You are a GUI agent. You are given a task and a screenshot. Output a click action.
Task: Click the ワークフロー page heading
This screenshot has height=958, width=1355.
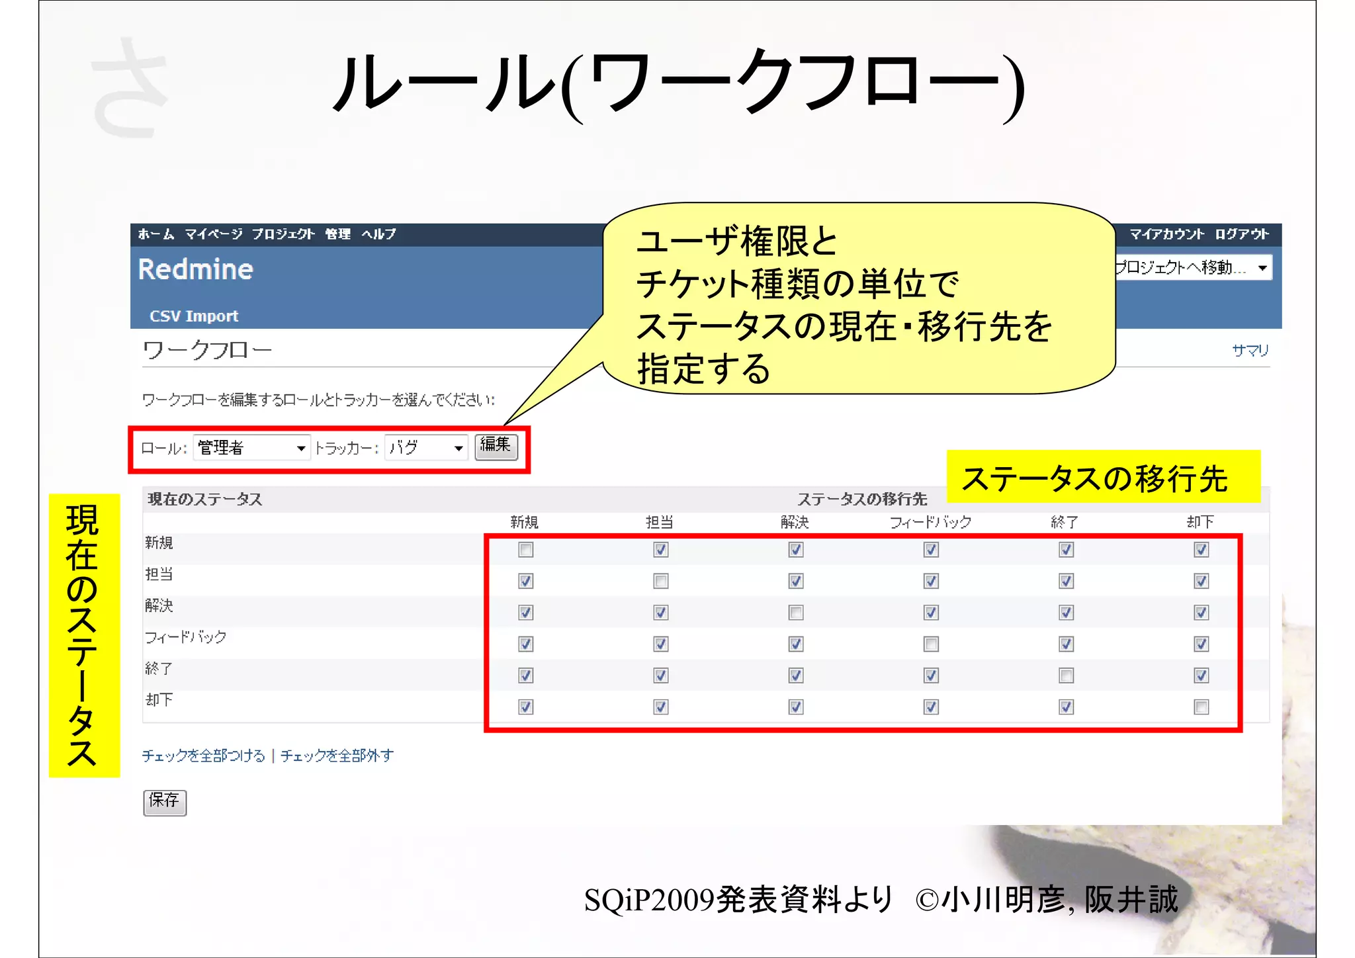point(207,350)
